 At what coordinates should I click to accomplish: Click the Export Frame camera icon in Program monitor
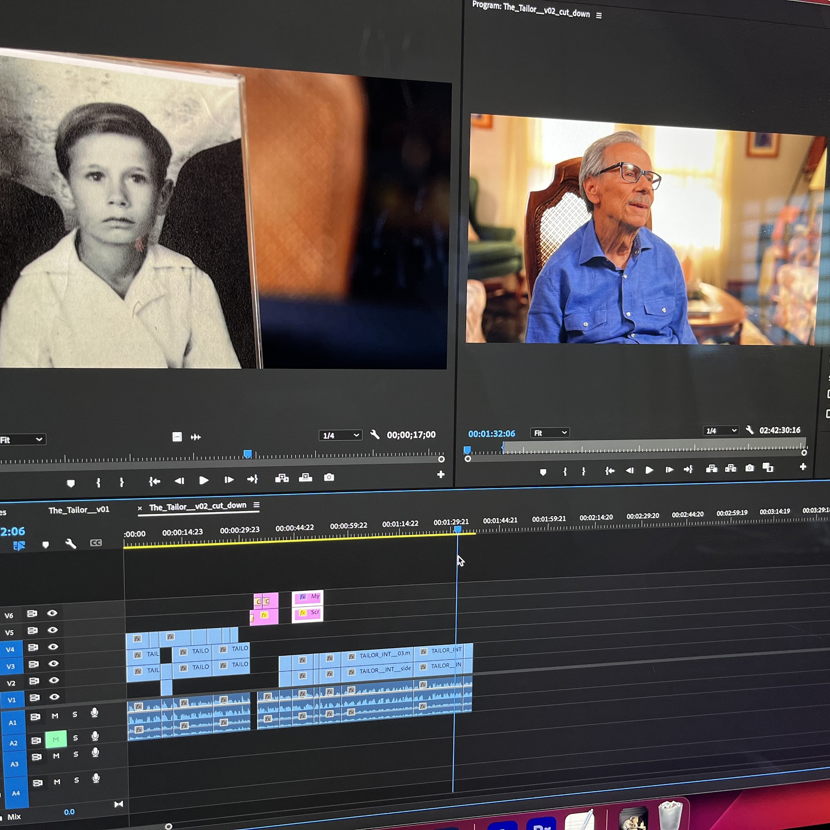click(x=749, y=468)
